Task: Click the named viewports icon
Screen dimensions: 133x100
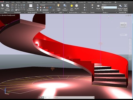Action: [38, 5]
